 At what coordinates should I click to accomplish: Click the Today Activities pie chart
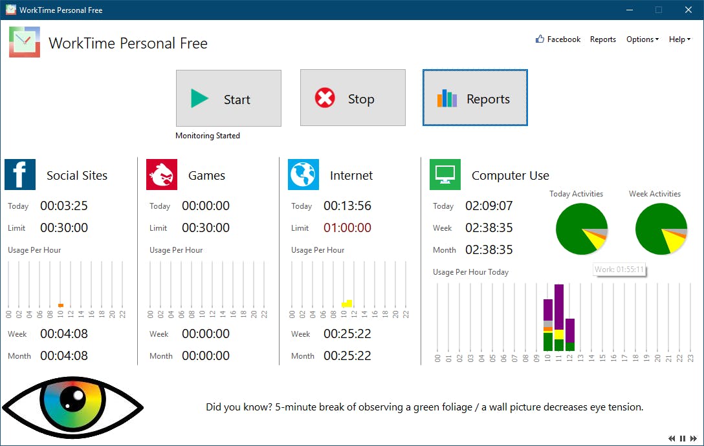tap(582, 229)
